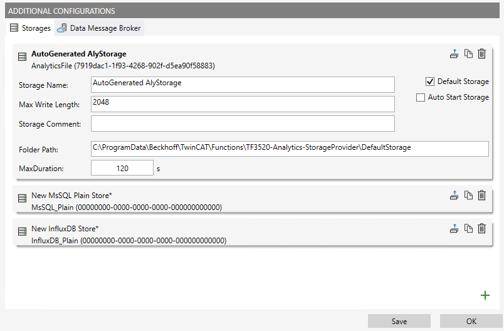Export the New MsSQL Plain Store configuration
The image size is (504, 331).
pos(454,195)
